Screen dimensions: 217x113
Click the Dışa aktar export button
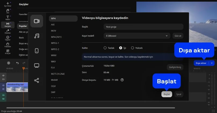pyautogui.click(x=201, y=63)
